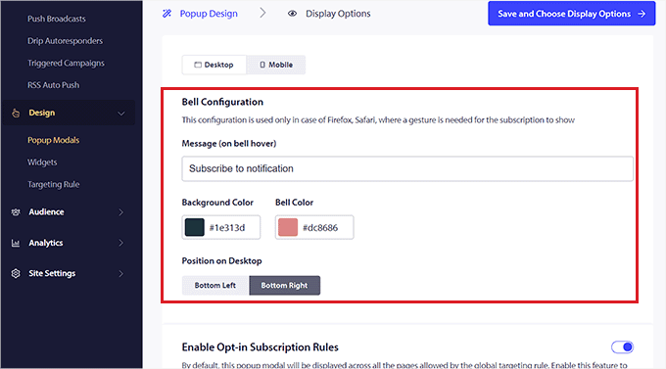Click the Bell Configuration heading
Screen dimensions: 666x369
[x=222, y=102]
